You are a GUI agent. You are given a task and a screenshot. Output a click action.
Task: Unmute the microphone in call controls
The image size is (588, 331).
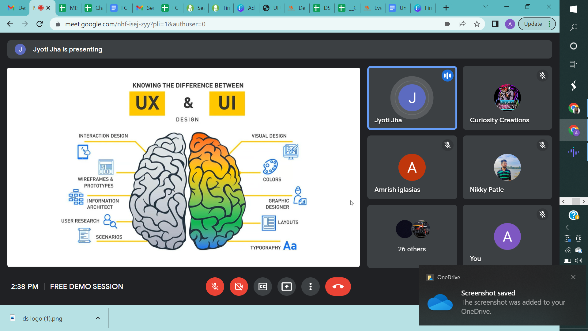215,287
